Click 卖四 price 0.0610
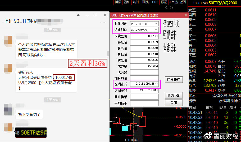 pyautogui.click(x=211, y=15)
